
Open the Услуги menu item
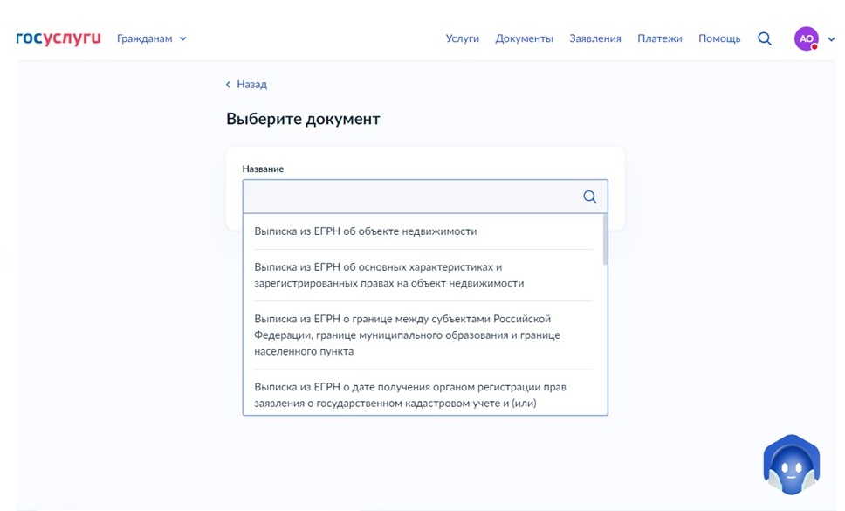[x=462, y=38]
